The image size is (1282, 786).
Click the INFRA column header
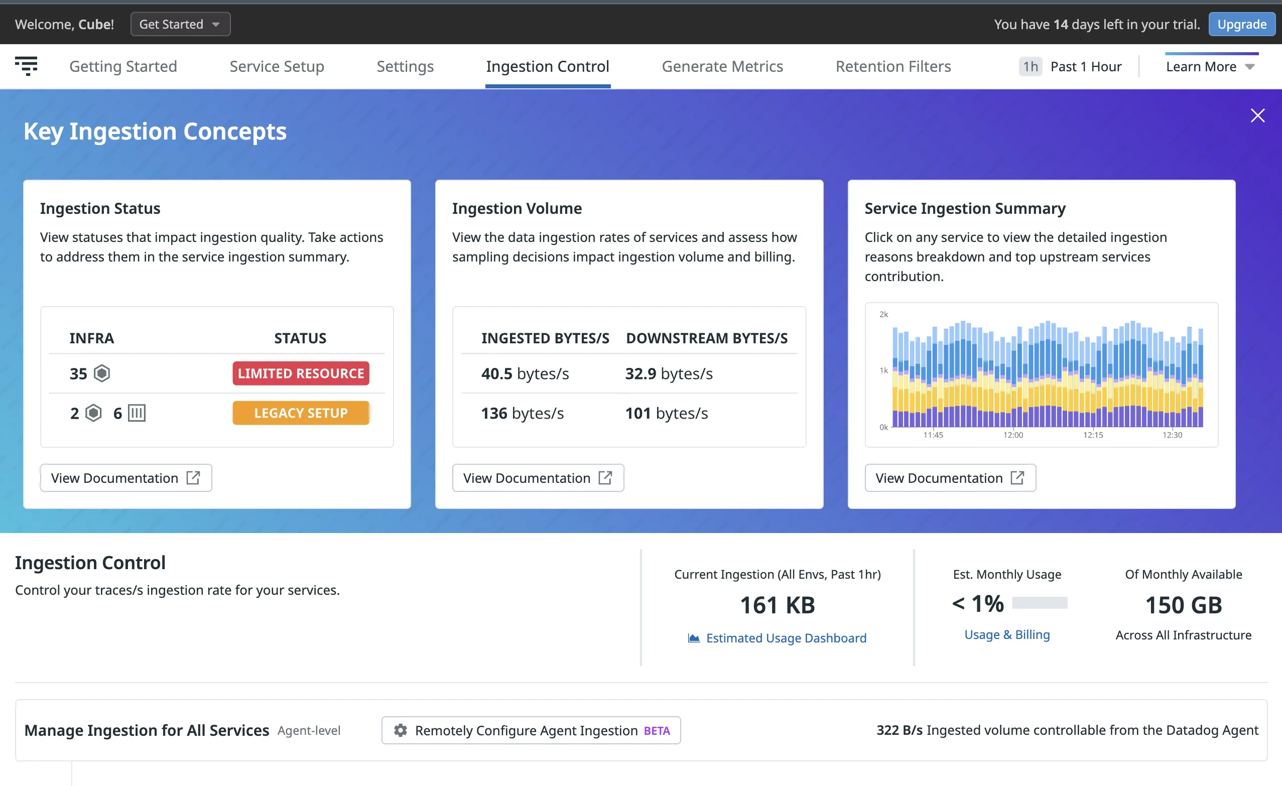point(91,338)
